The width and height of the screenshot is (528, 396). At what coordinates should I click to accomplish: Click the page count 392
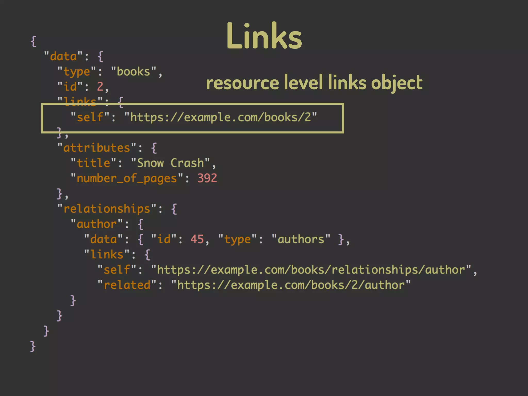tap(207, 178)
